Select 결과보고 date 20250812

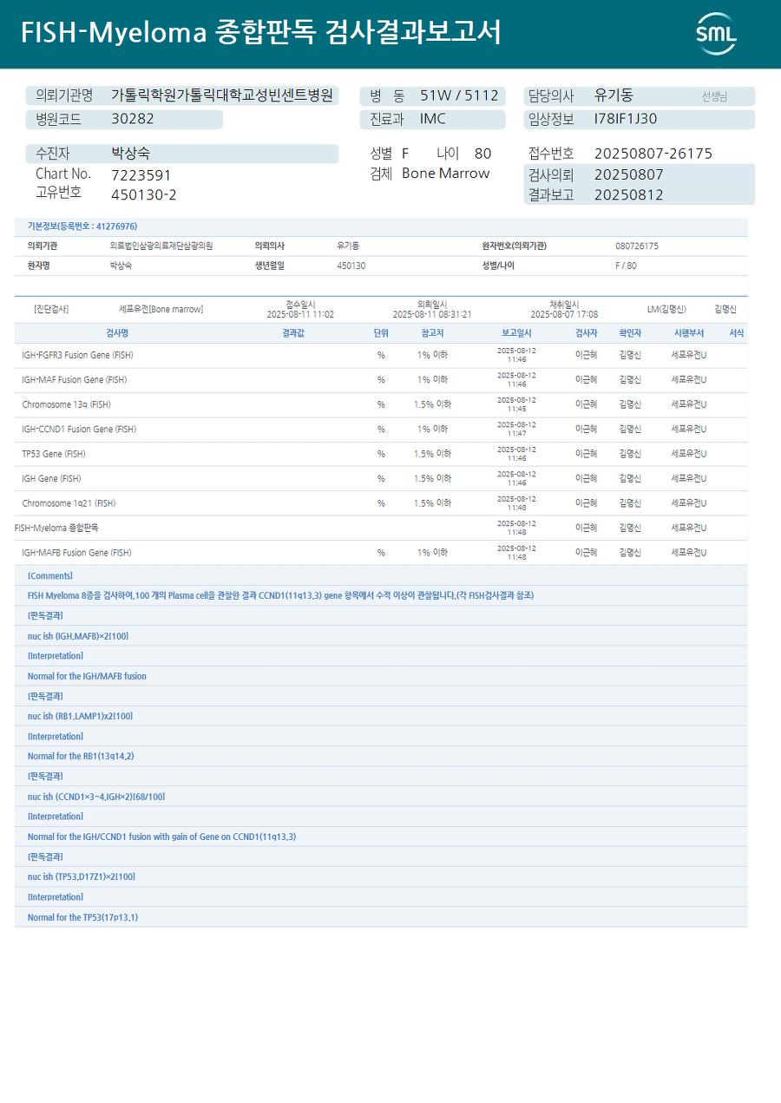(x=629, y=194)
